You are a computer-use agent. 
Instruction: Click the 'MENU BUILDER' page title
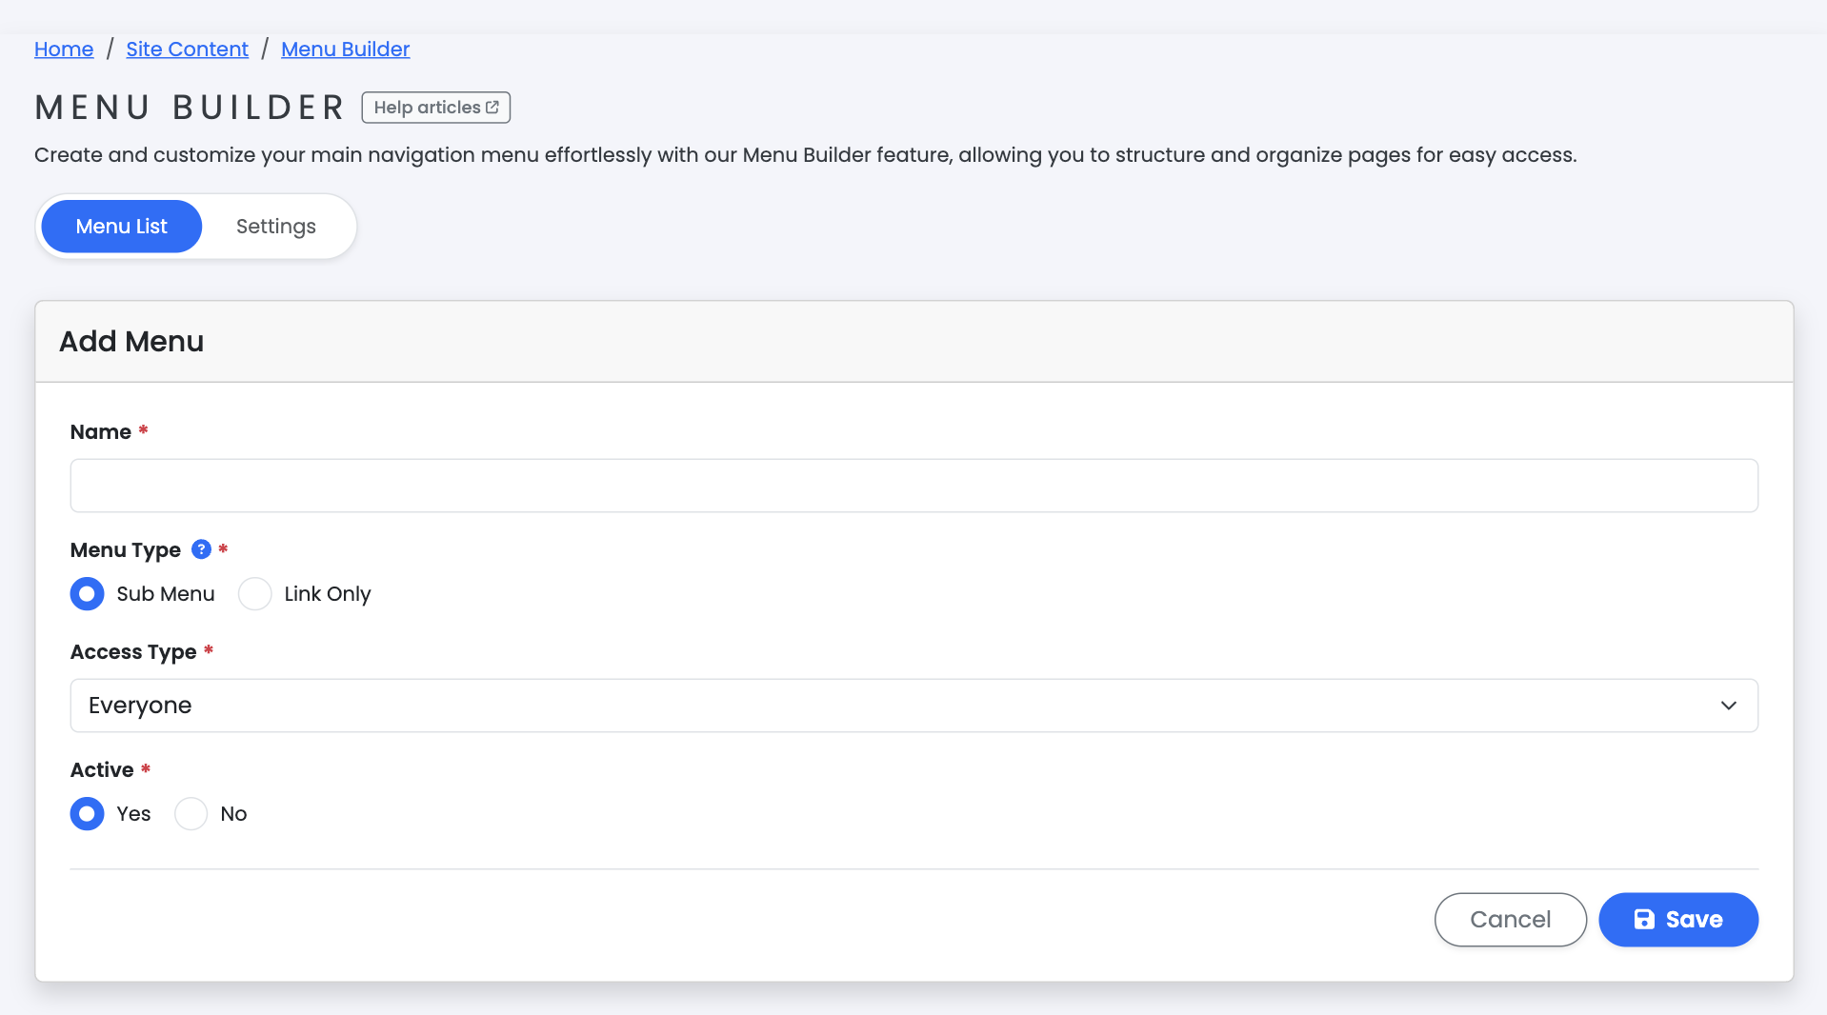190,108
